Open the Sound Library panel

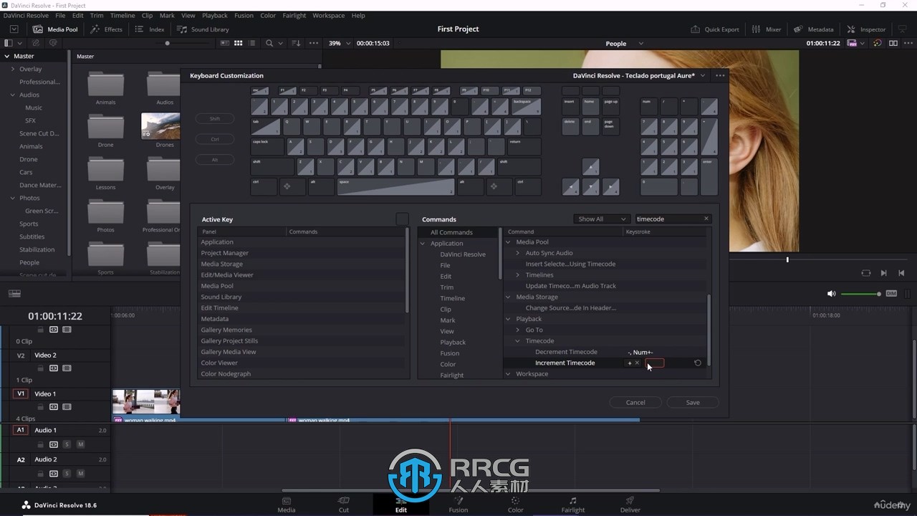203,29
